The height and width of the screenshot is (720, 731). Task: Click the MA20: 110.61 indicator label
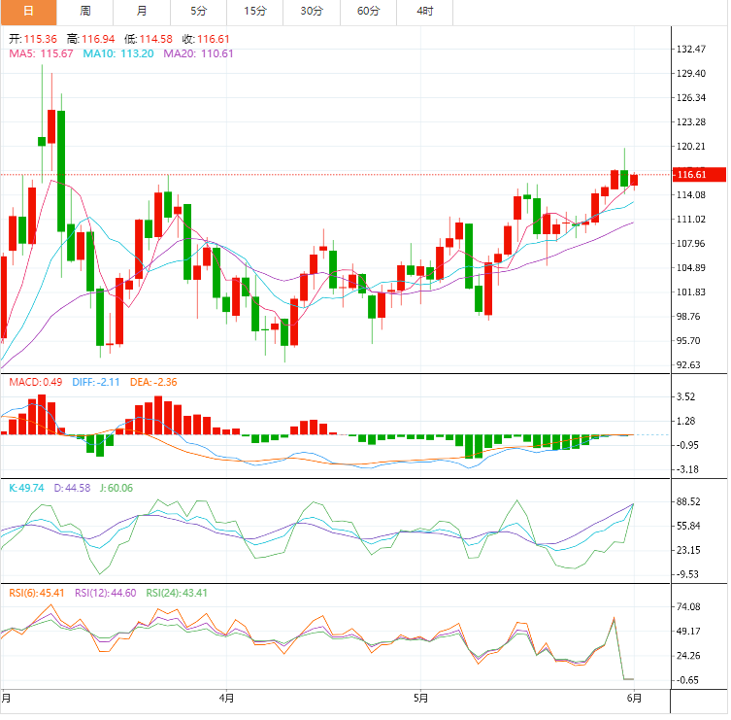tap(198, 53)
